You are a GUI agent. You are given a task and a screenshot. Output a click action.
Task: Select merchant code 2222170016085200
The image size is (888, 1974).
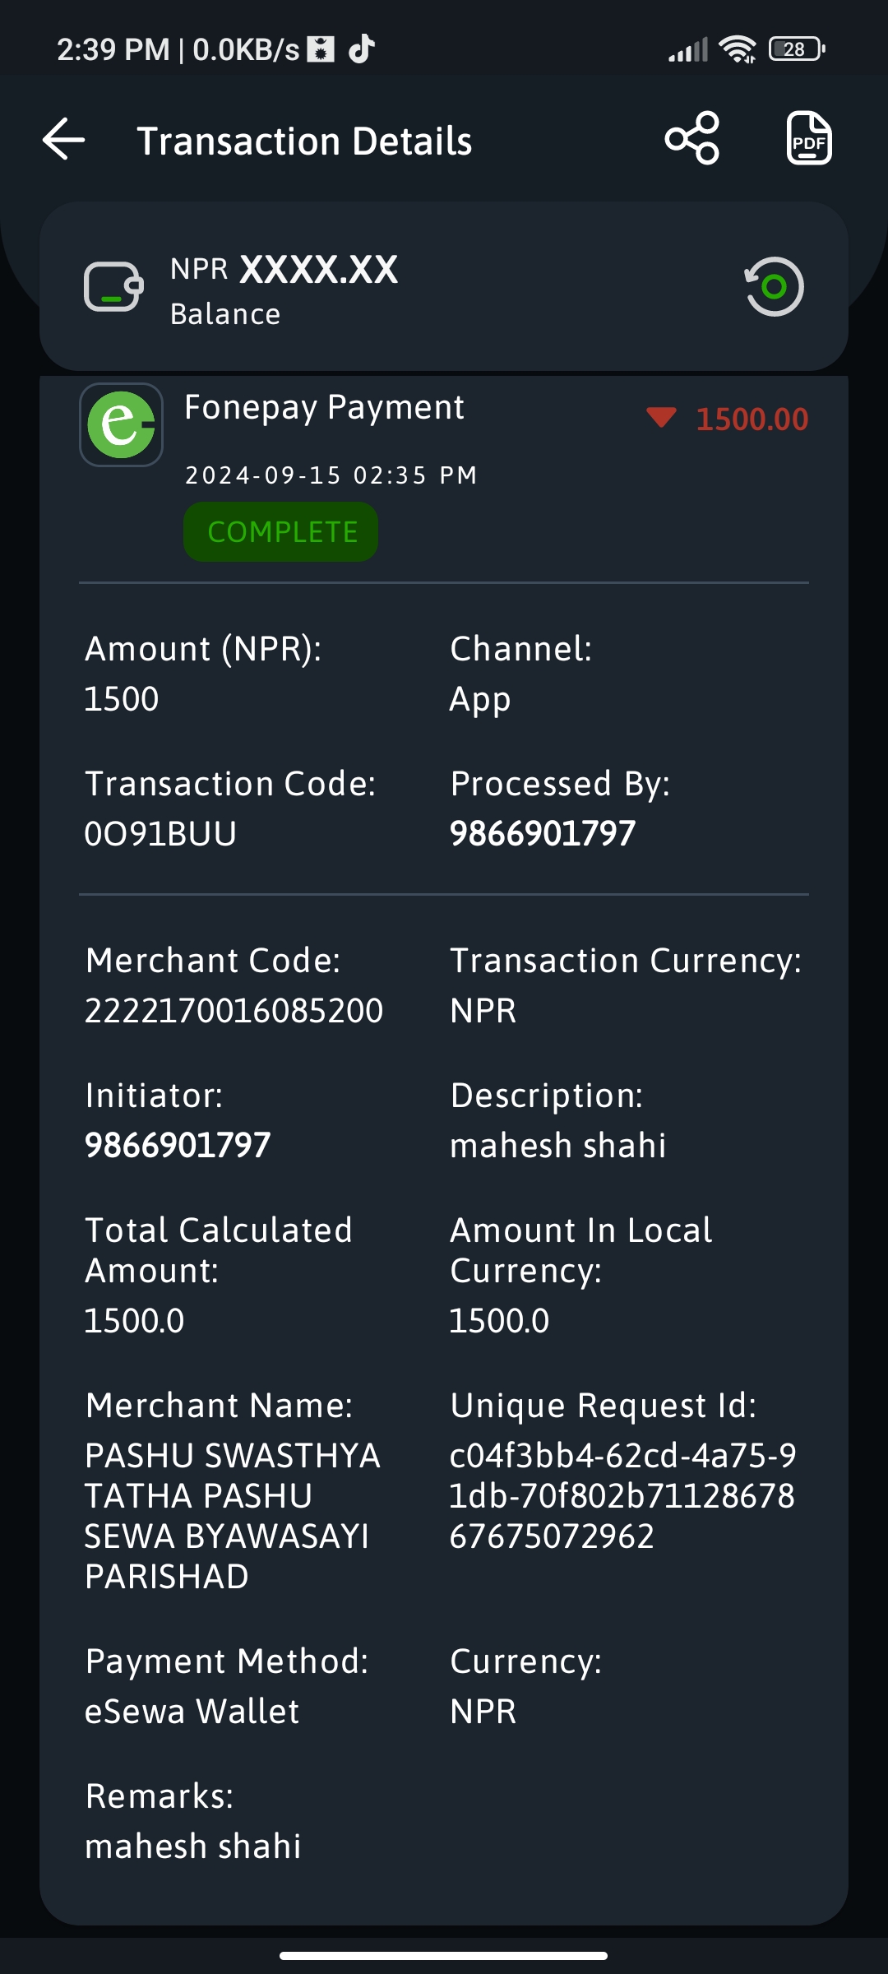234,1010
